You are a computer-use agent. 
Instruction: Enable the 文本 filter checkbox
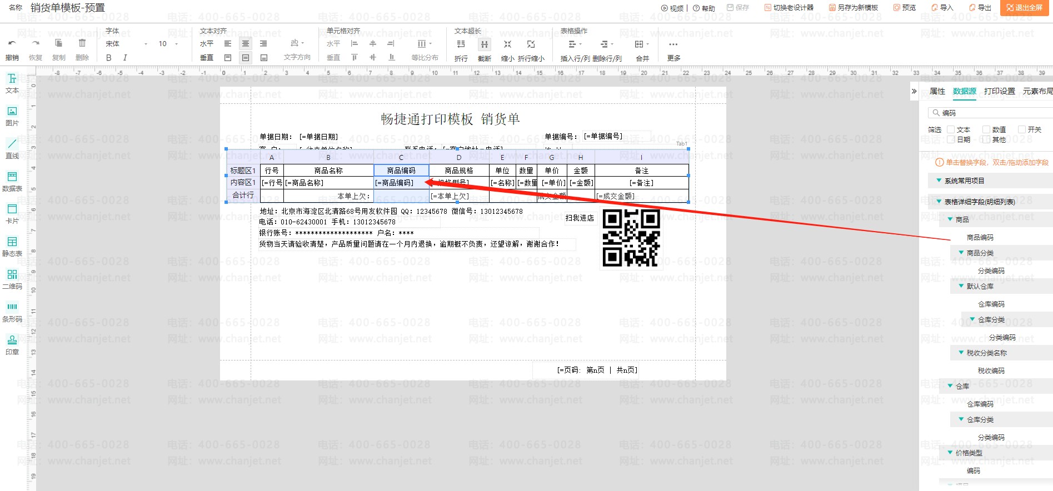pos(951,129)
